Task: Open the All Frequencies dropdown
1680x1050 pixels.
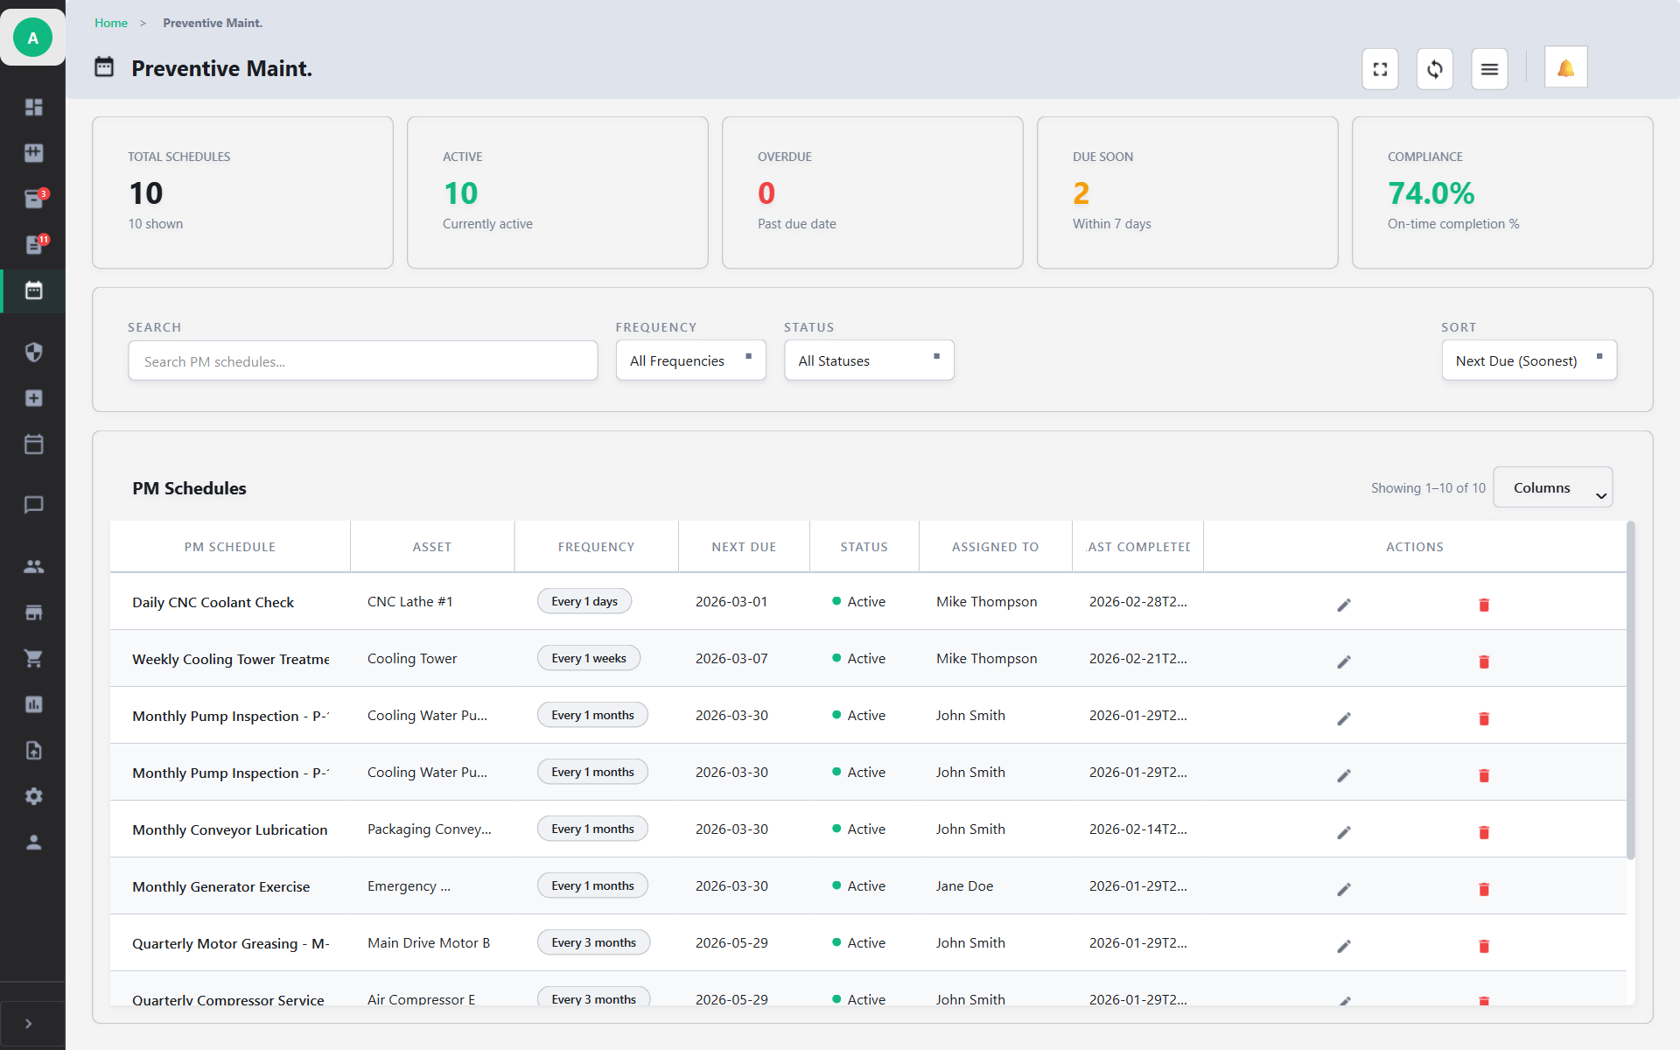Action: point(690,360)
